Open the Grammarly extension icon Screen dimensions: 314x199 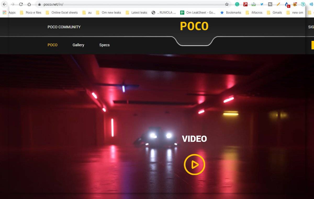[x=237, y=4]
